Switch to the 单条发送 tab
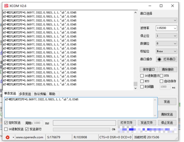Viewport: 184px width, 142px height. coord(10,93)
